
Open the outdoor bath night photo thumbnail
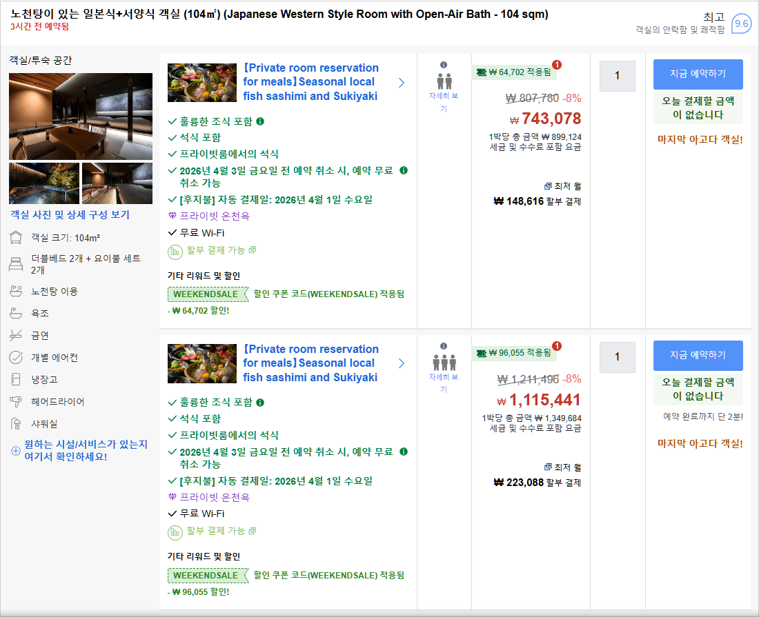[x=44, y=183]
